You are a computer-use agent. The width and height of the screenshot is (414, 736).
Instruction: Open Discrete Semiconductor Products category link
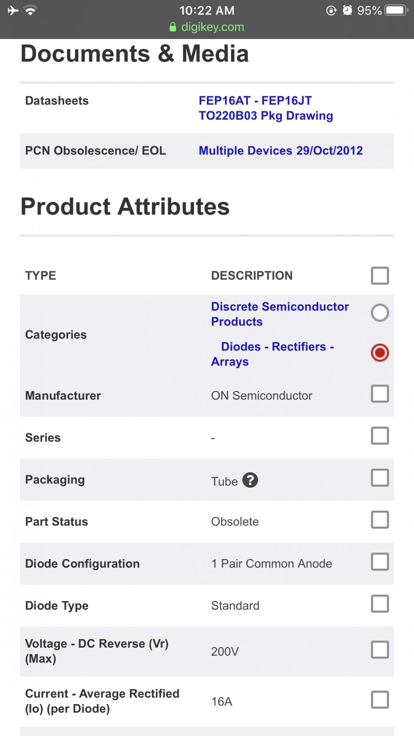pos(280,314)
